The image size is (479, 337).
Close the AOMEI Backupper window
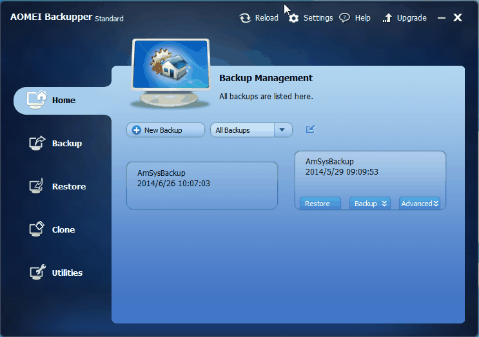[x=458, y=17]
